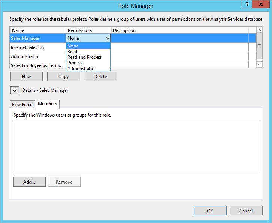Delete the selected role
This screenshot has height=223, width=272.
[101, 77]
